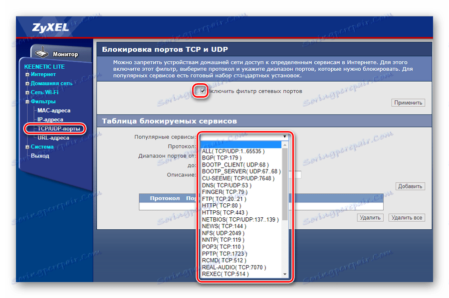Screen dimensions: 449x298
Task: Click the Применить button
Action: pos(408,103)
